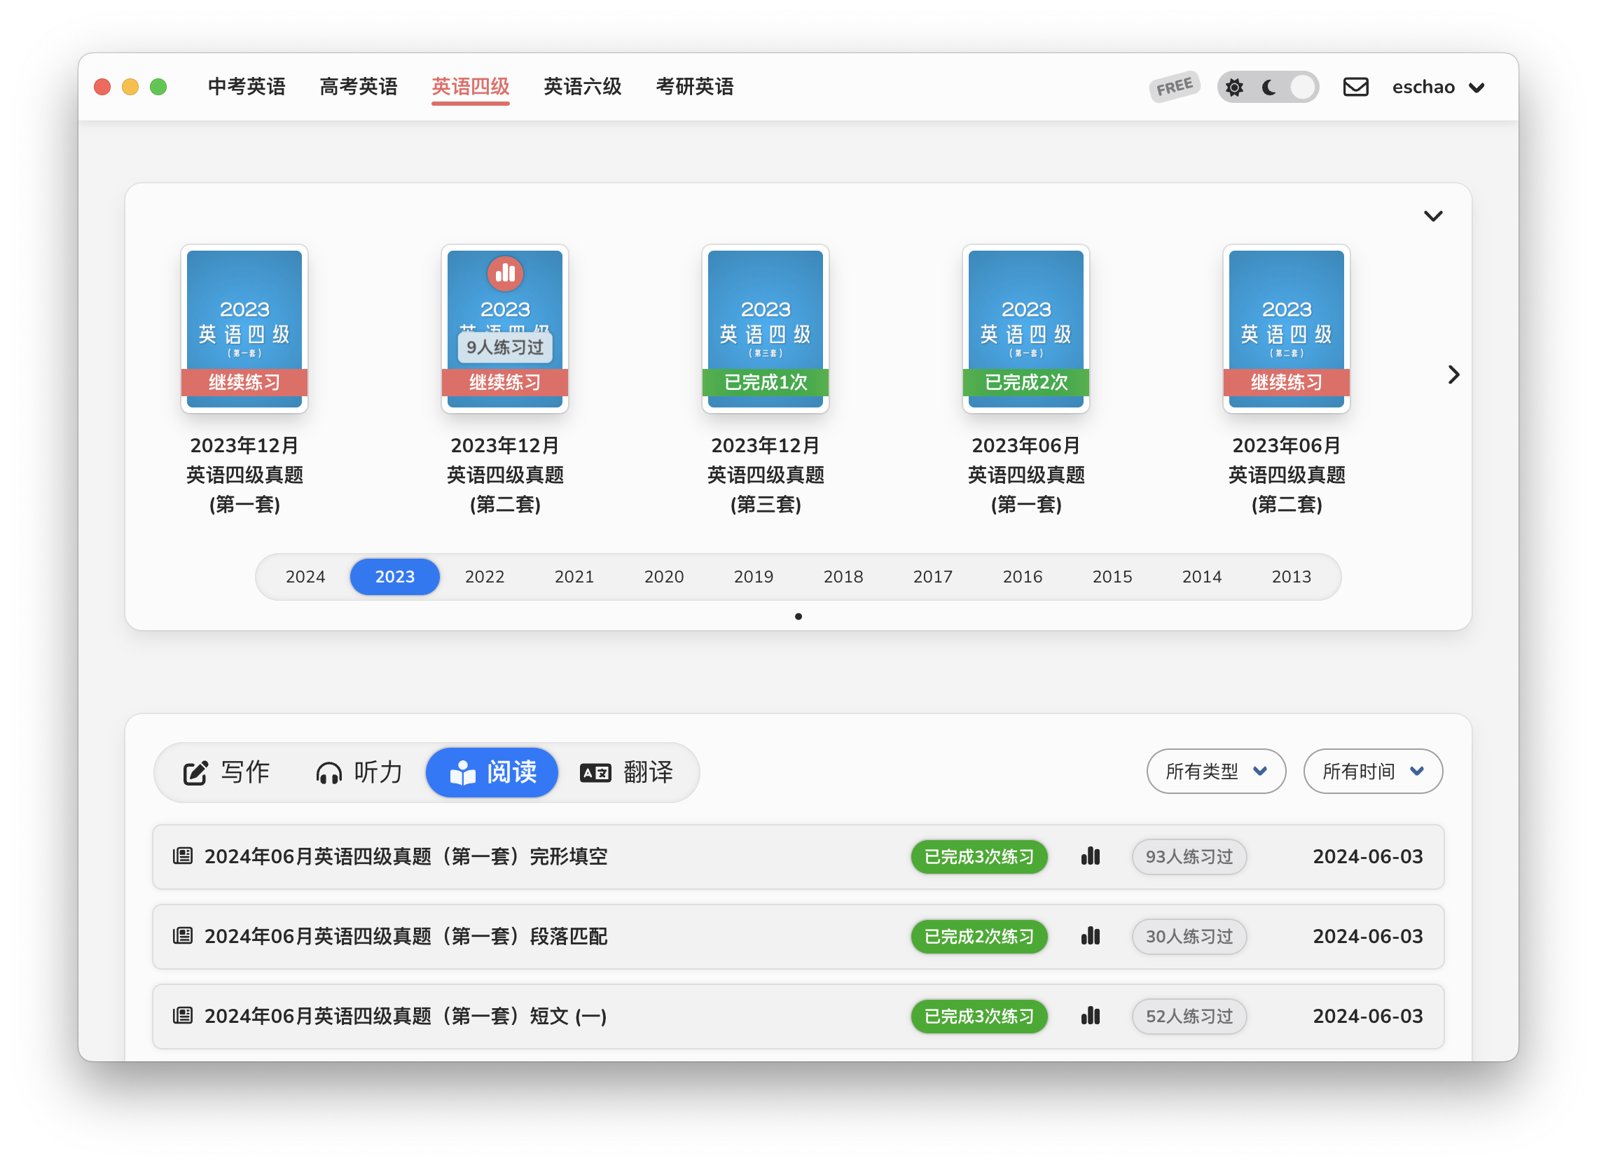Open 2024年06月 第一套 完形填空 entry
This screenshot has height=1165, width=1597.
click(x=798, y=857)
